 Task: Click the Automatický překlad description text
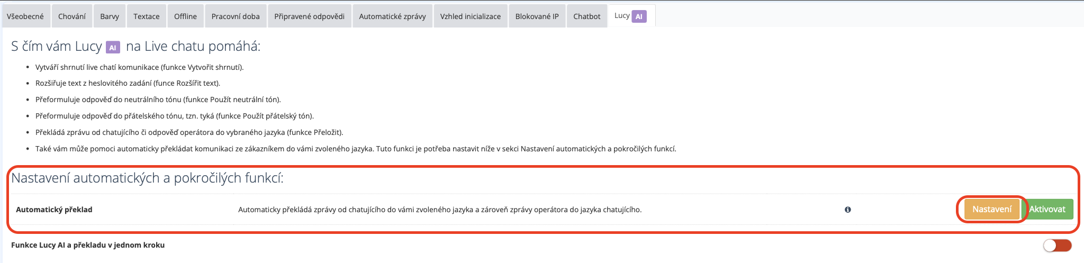pyautogui.click(x=440, y=210)
